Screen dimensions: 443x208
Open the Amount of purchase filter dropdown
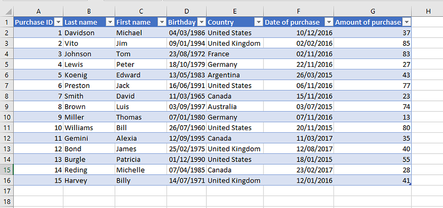click(x=406, y=22)
